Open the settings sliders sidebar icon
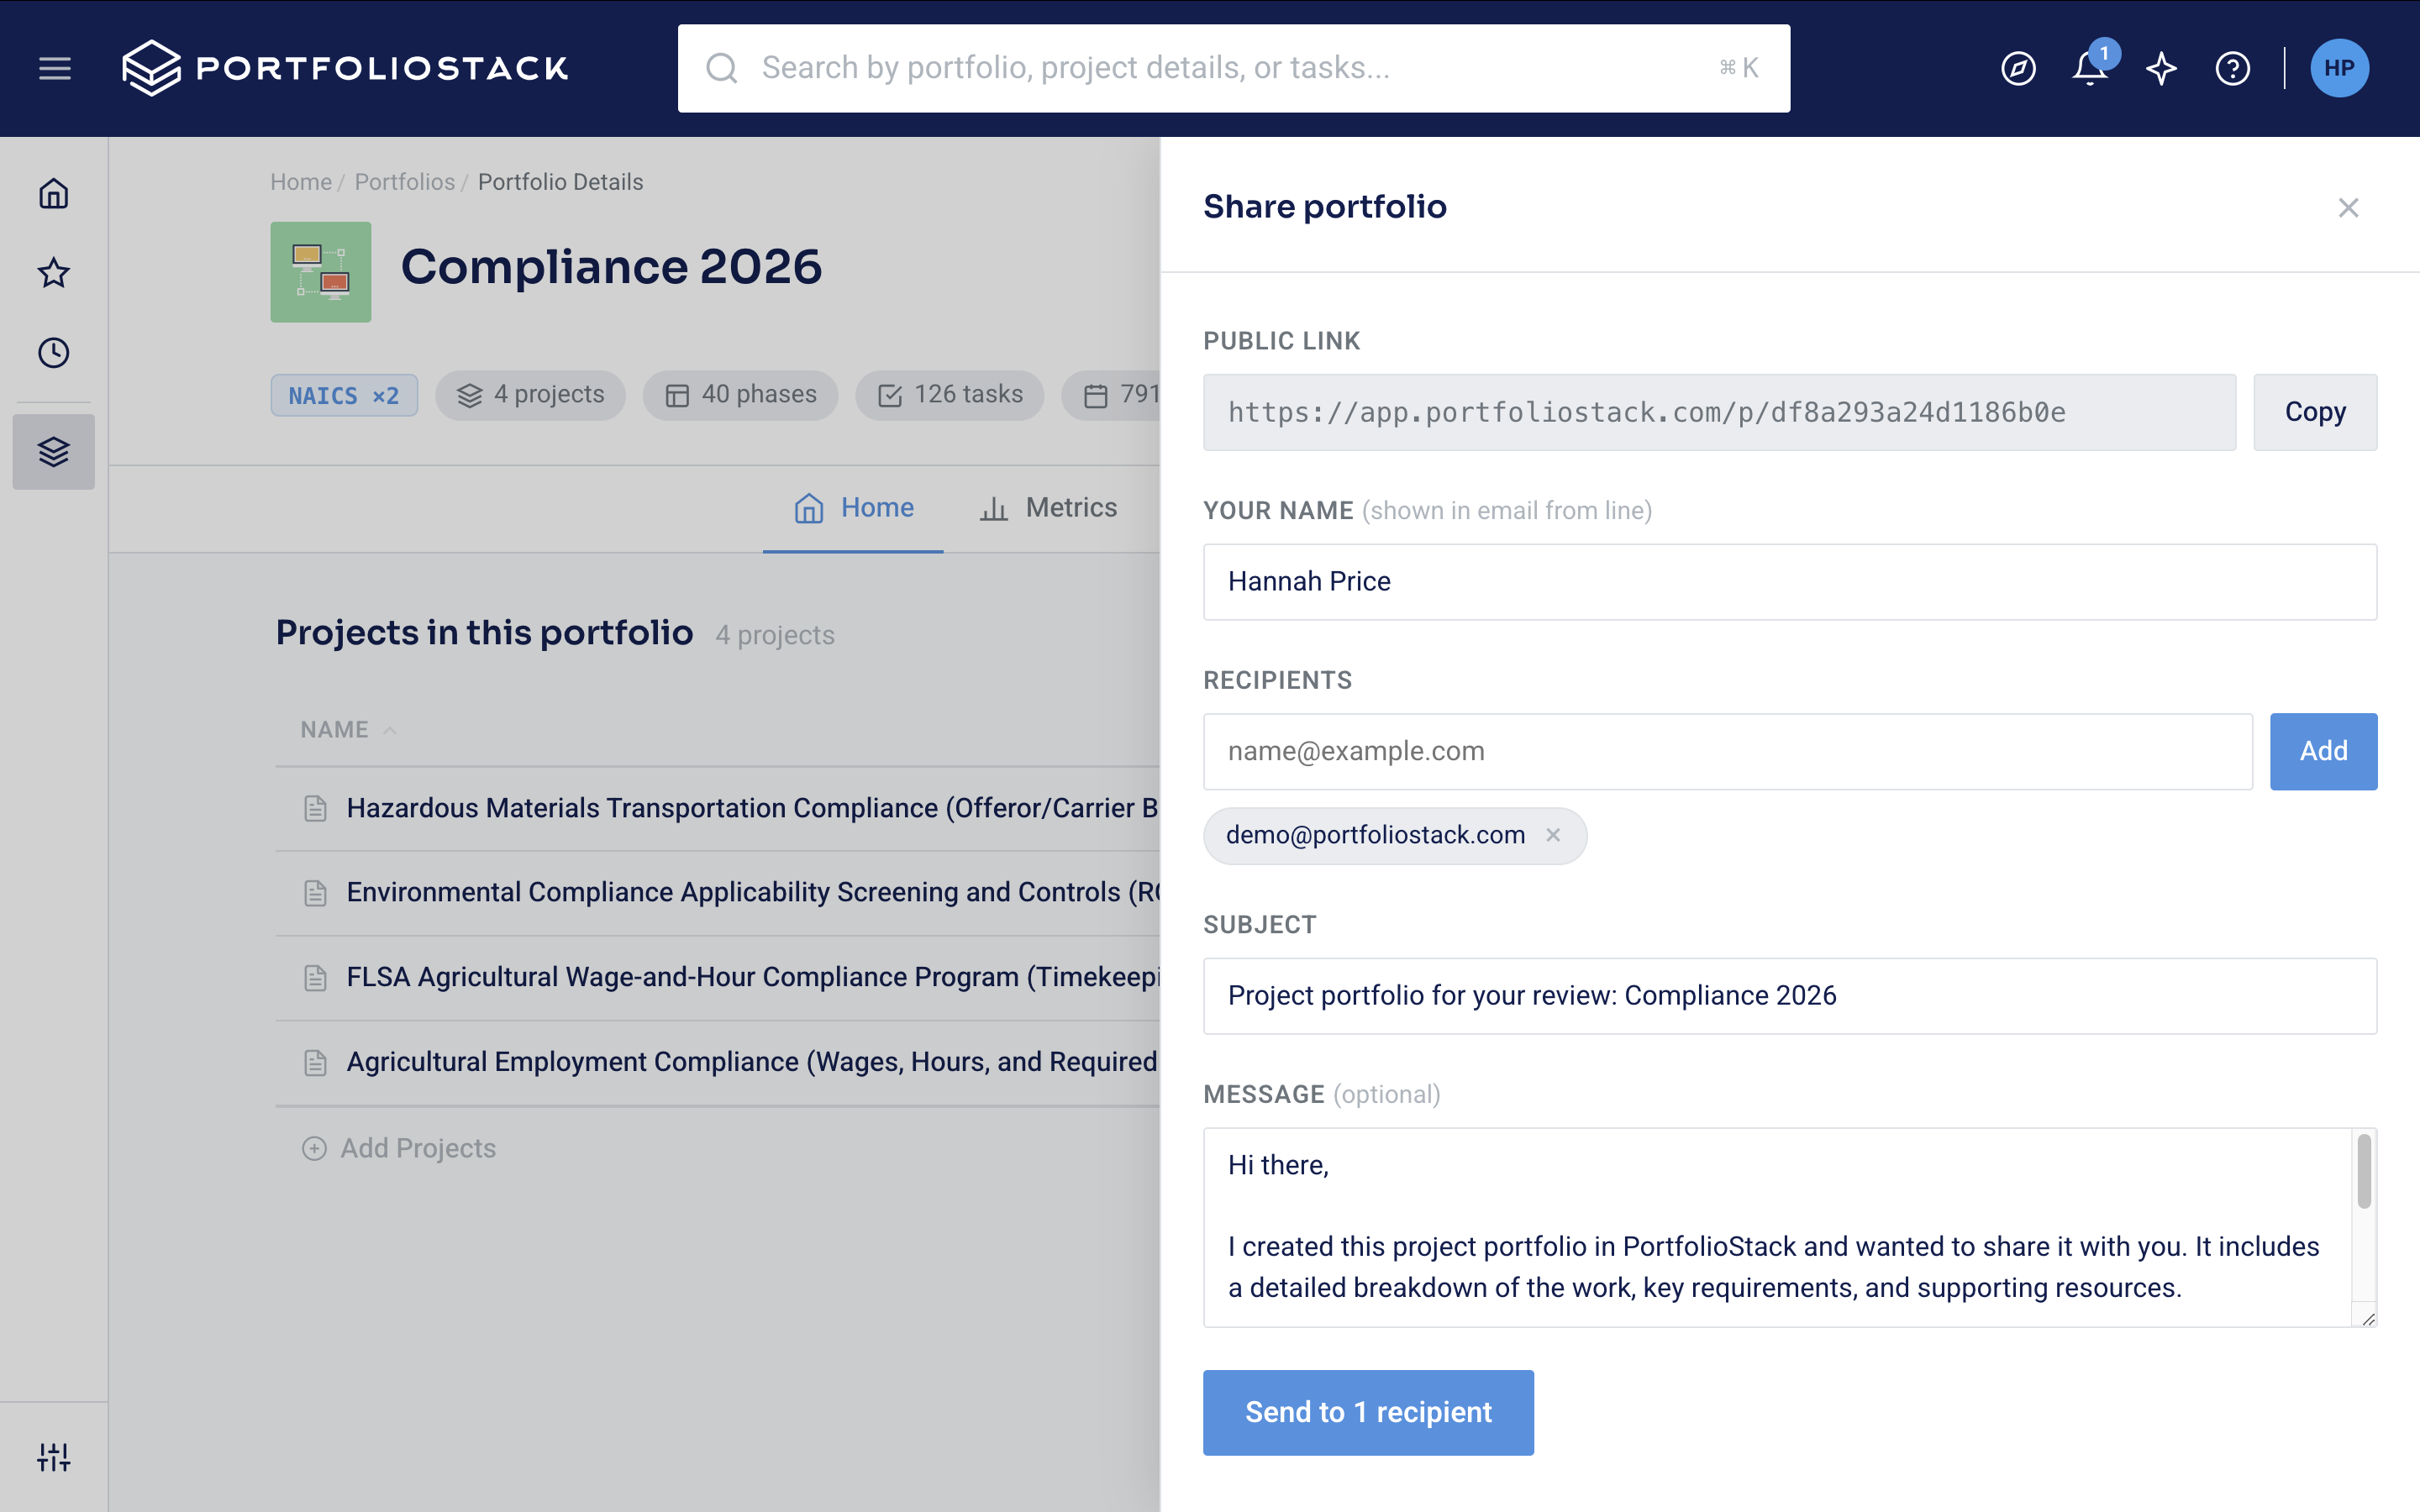Screen dimensions: 2420x1512 click(x=54, y=1457)
